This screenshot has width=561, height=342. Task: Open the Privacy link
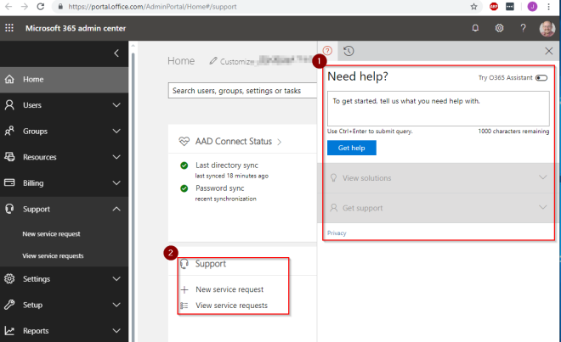tap(337, 233)
